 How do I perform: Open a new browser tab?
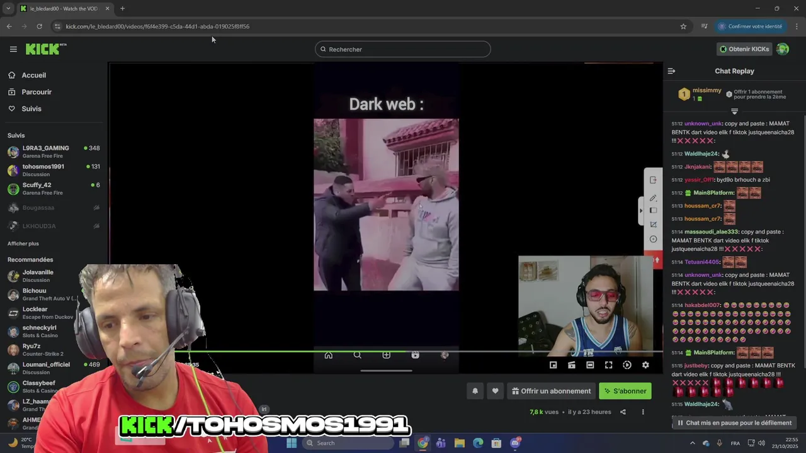point(122,8)
